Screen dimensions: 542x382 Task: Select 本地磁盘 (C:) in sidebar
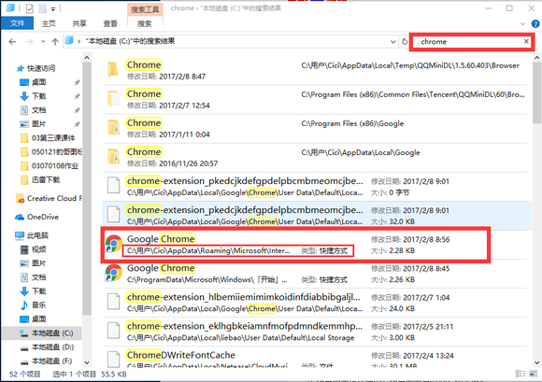tap(51, 332)
